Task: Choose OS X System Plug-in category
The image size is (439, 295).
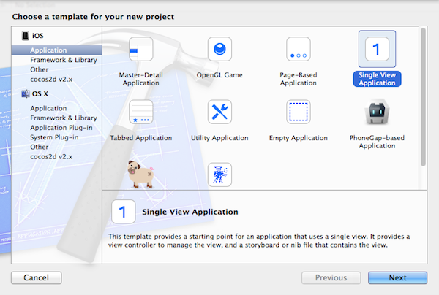Action: click(54, 137)
